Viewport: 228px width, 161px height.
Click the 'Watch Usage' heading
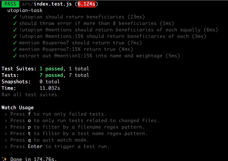tap(18, 108)
